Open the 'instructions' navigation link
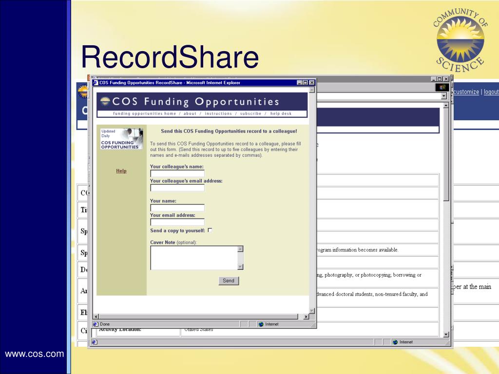This screenshot has height=374, width=499. click(x=218, y=113)
